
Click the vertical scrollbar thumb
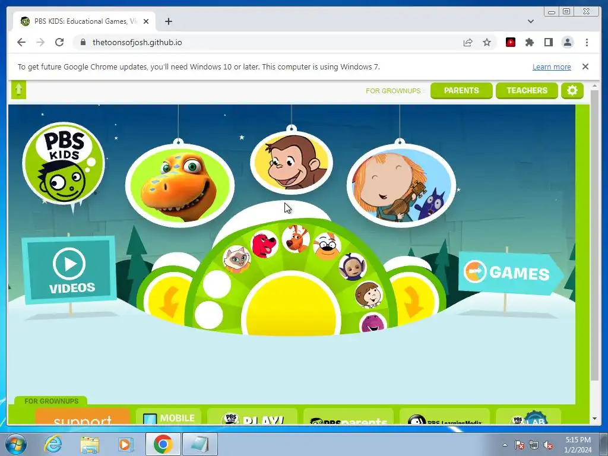[594, 235]
